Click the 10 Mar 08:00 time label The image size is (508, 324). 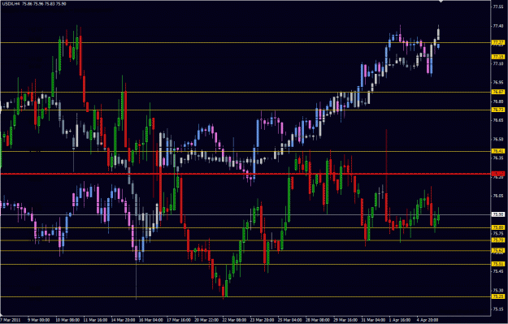[67, 320]
